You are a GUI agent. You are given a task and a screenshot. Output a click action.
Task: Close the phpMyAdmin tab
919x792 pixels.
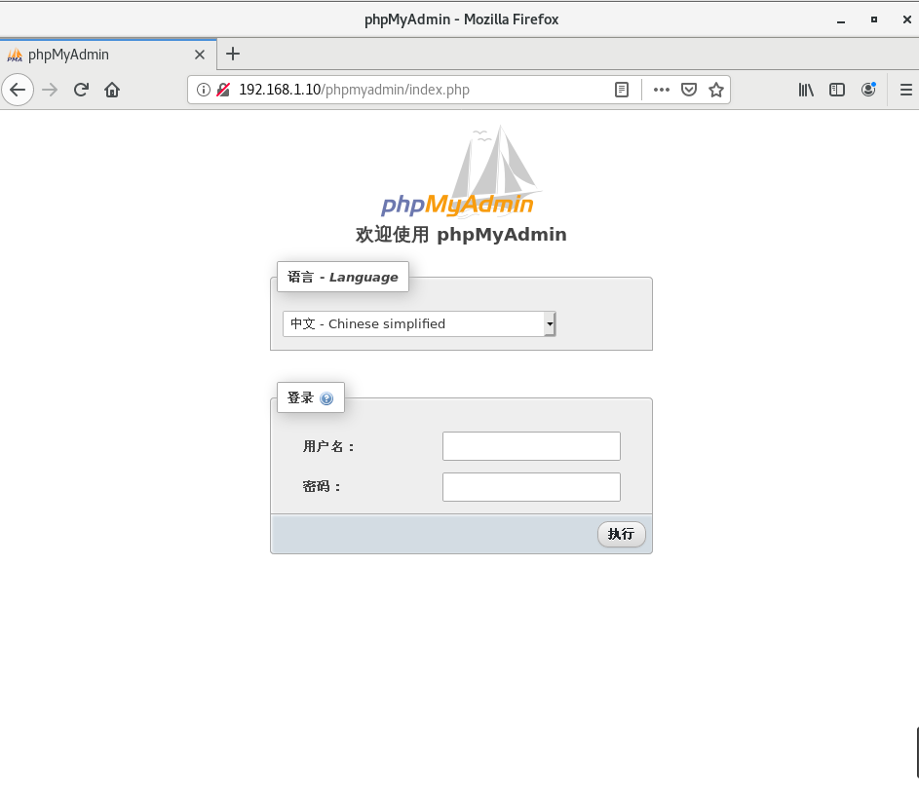click(200, 55)
